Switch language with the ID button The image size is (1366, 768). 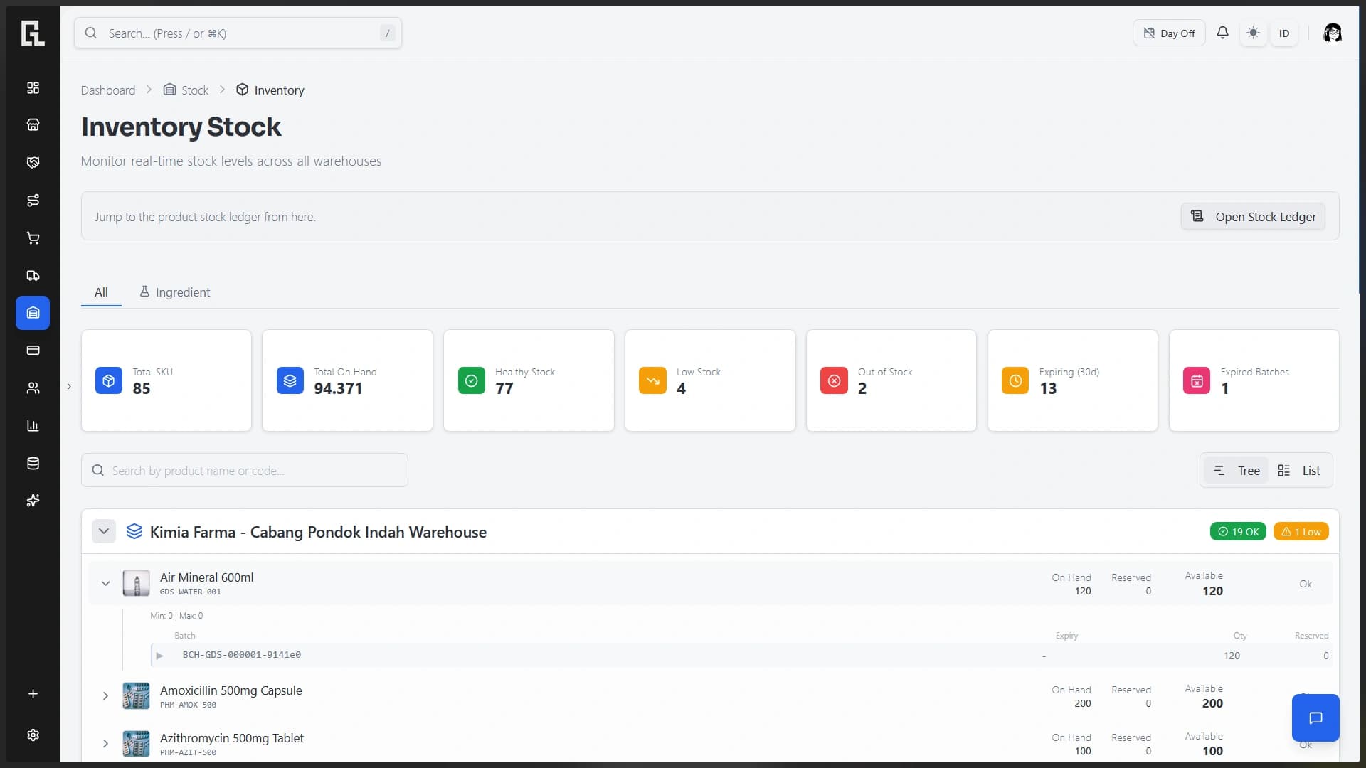[1284, 33]
